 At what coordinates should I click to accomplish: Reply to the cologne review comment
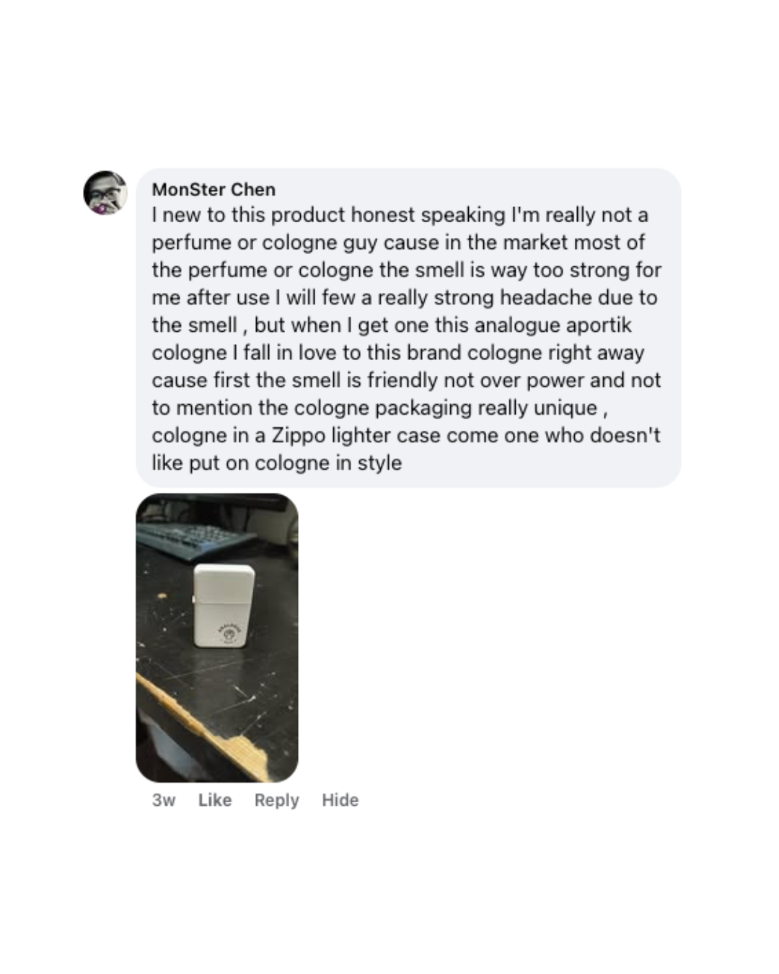pos(276,799)
